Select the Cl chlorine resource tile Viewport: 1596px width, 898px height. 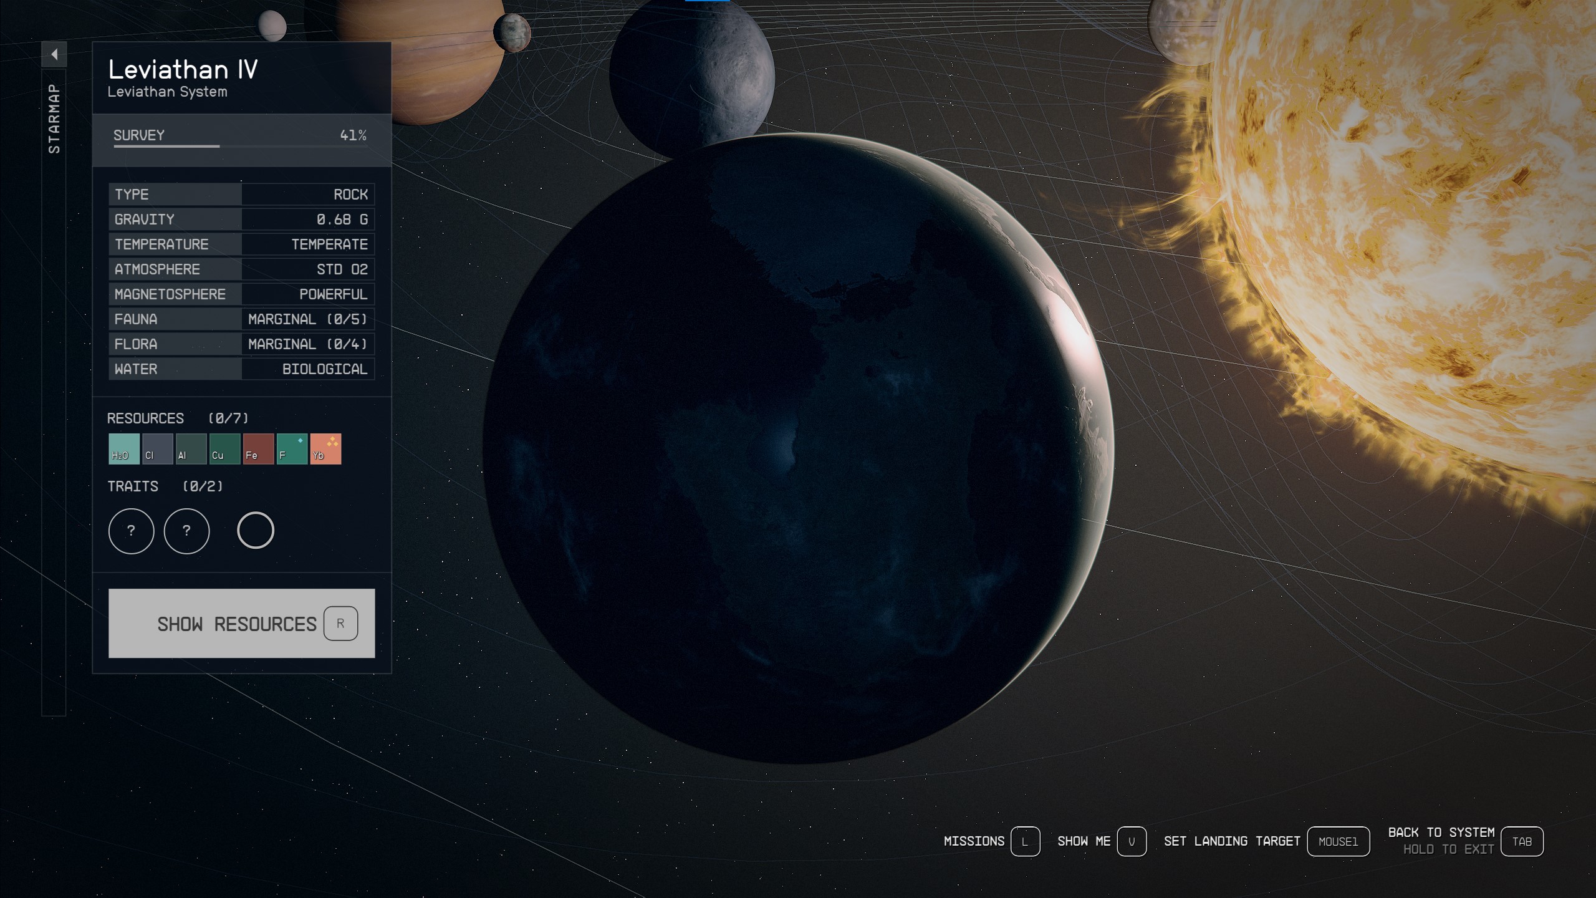coord(157,449)
